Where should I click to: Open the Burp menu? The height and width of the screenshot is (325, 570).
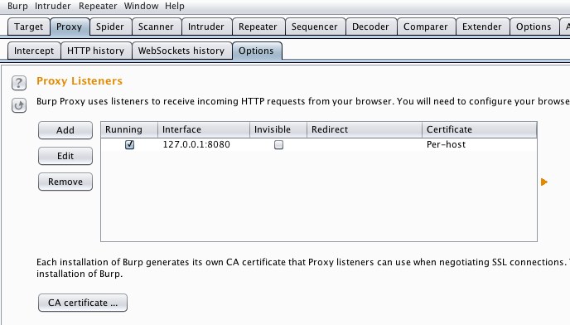(x=17, y=6)
